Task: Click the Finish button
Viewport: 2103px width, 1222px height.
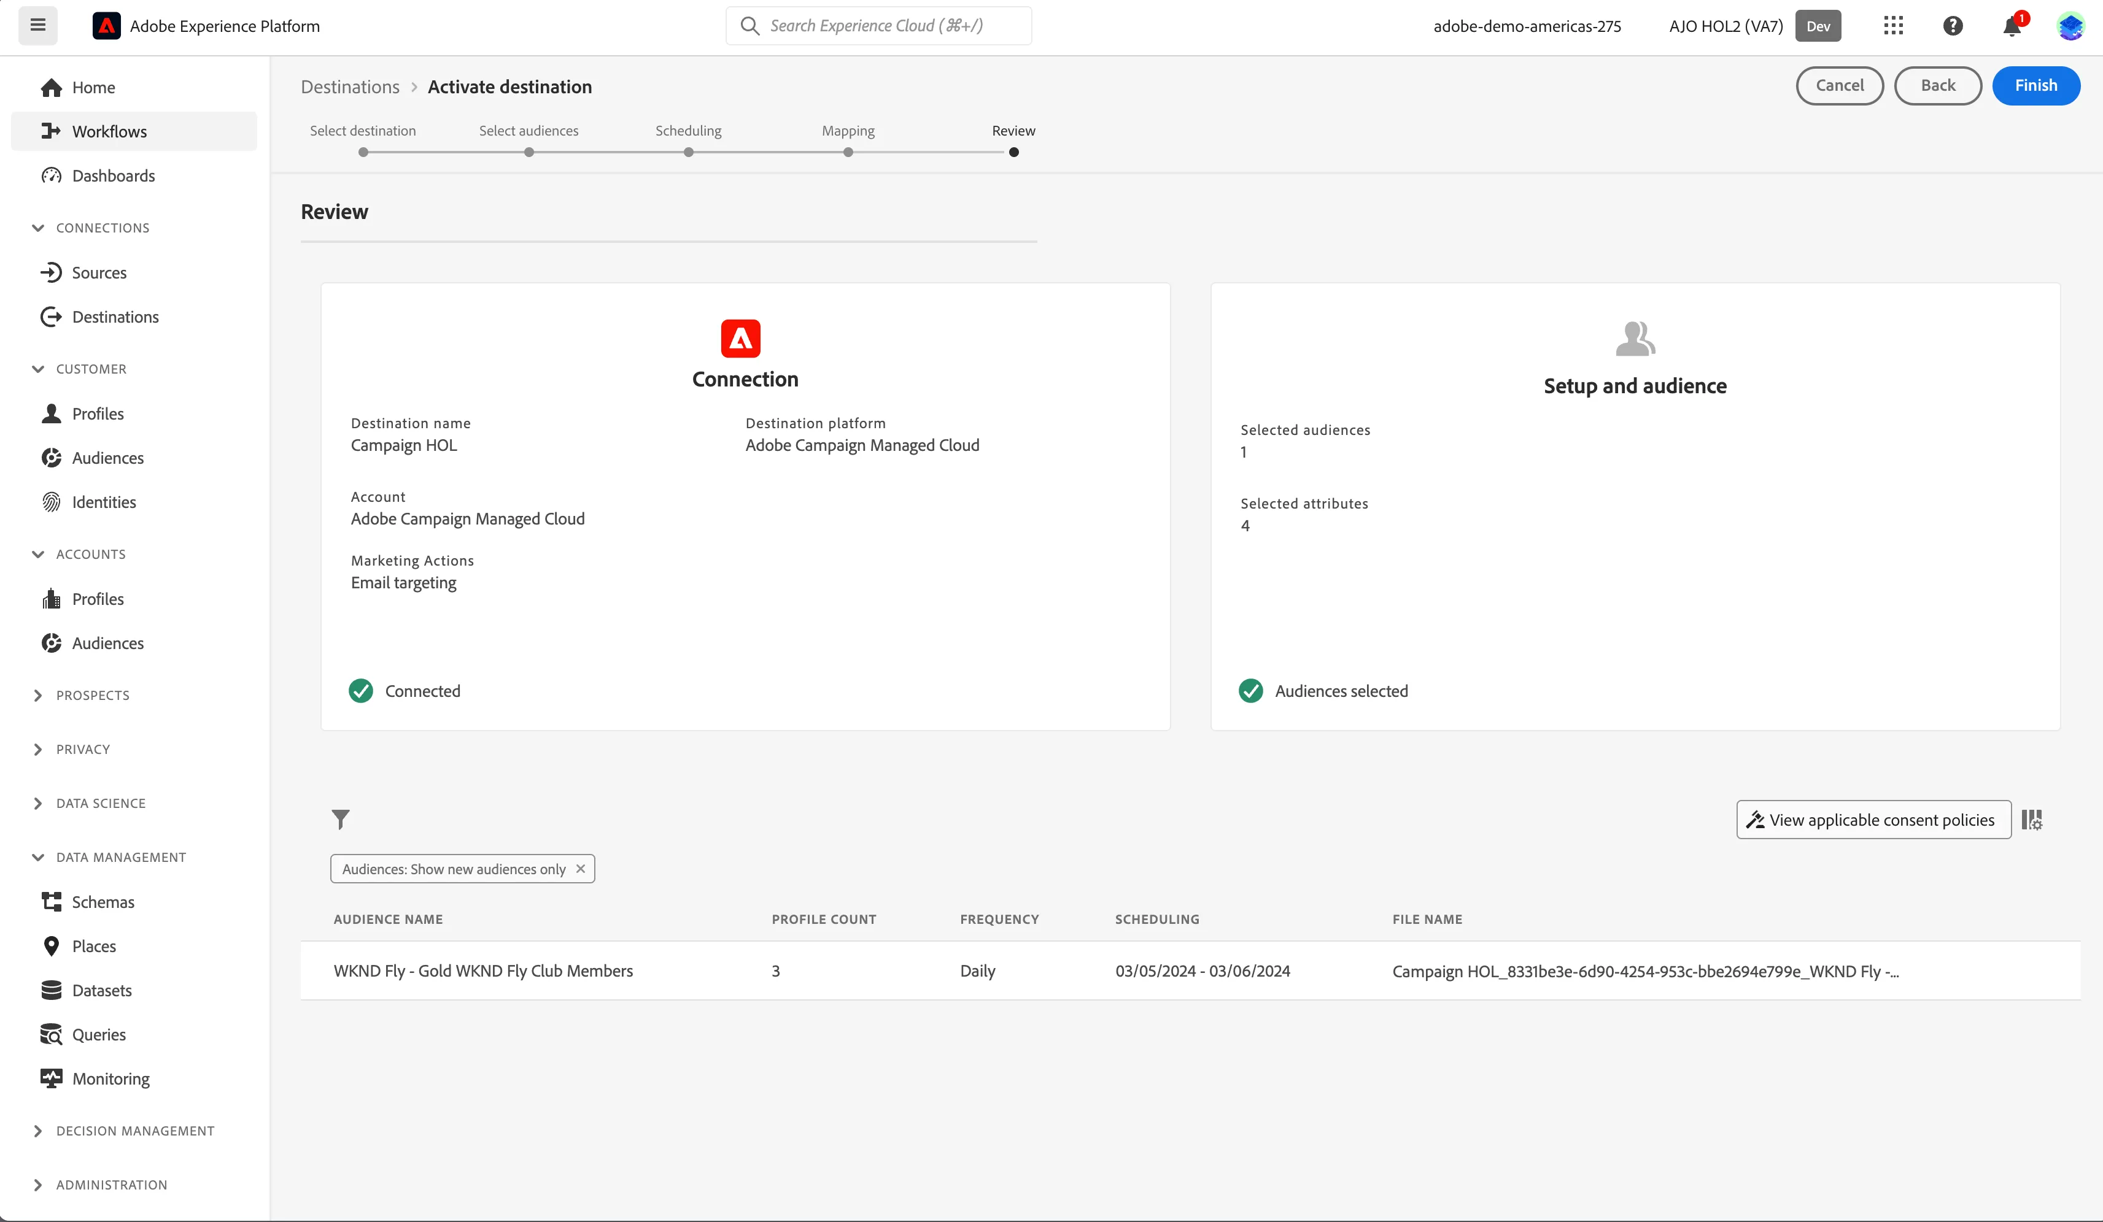Action: tap(2035, 86)
